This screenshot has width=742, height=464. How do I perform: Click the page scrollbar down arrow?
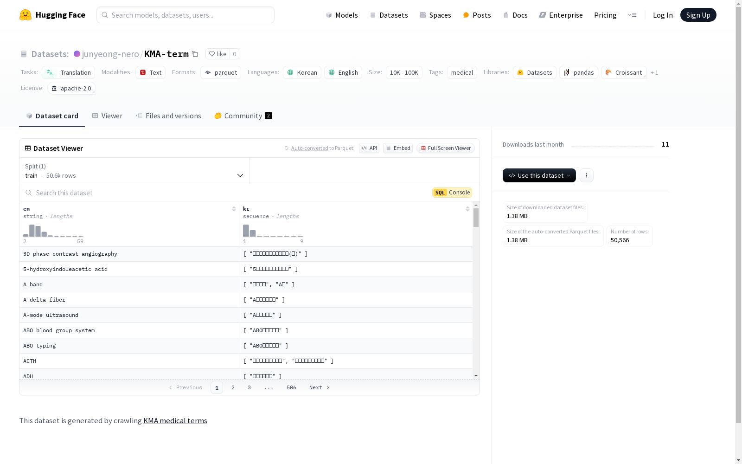click(x=738, y=460)
